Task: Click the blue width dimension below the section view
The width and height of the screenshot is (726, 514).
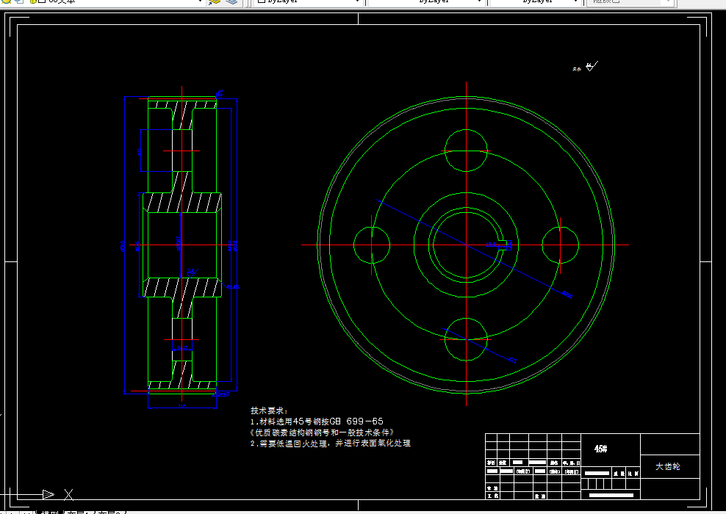Action: 182,406
